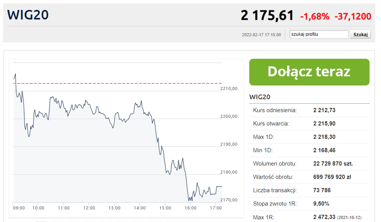
Task: Click the 'szukaj profilu' search field
Action: [319, 35]
